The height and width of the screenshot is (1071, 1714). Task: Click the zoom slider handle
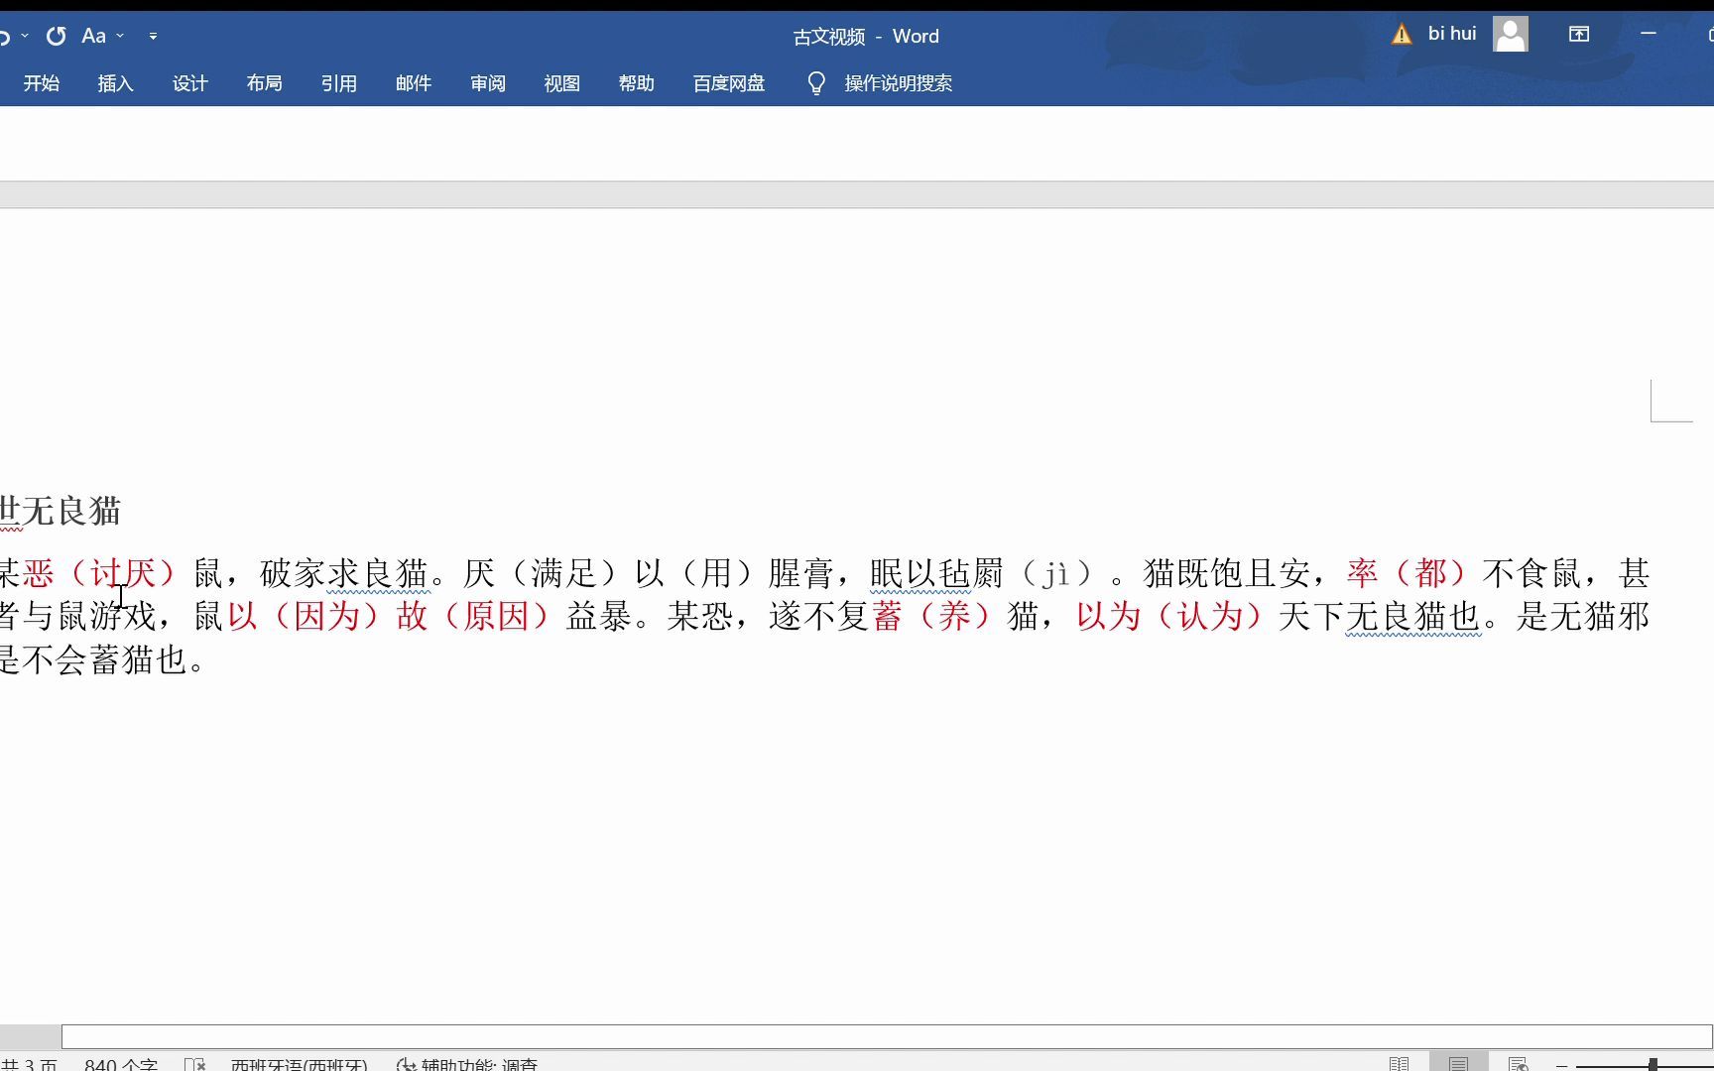(x=1653, y=1065)
